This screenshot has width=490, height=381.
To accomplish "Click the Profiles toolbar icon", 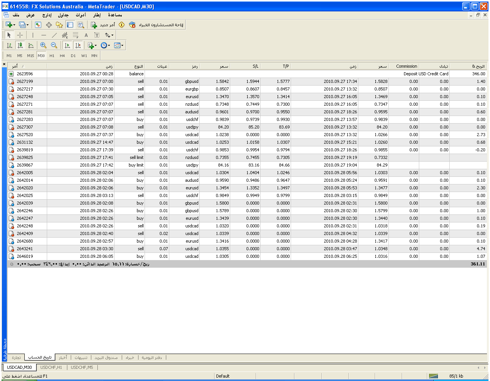I will click(22, 25).
